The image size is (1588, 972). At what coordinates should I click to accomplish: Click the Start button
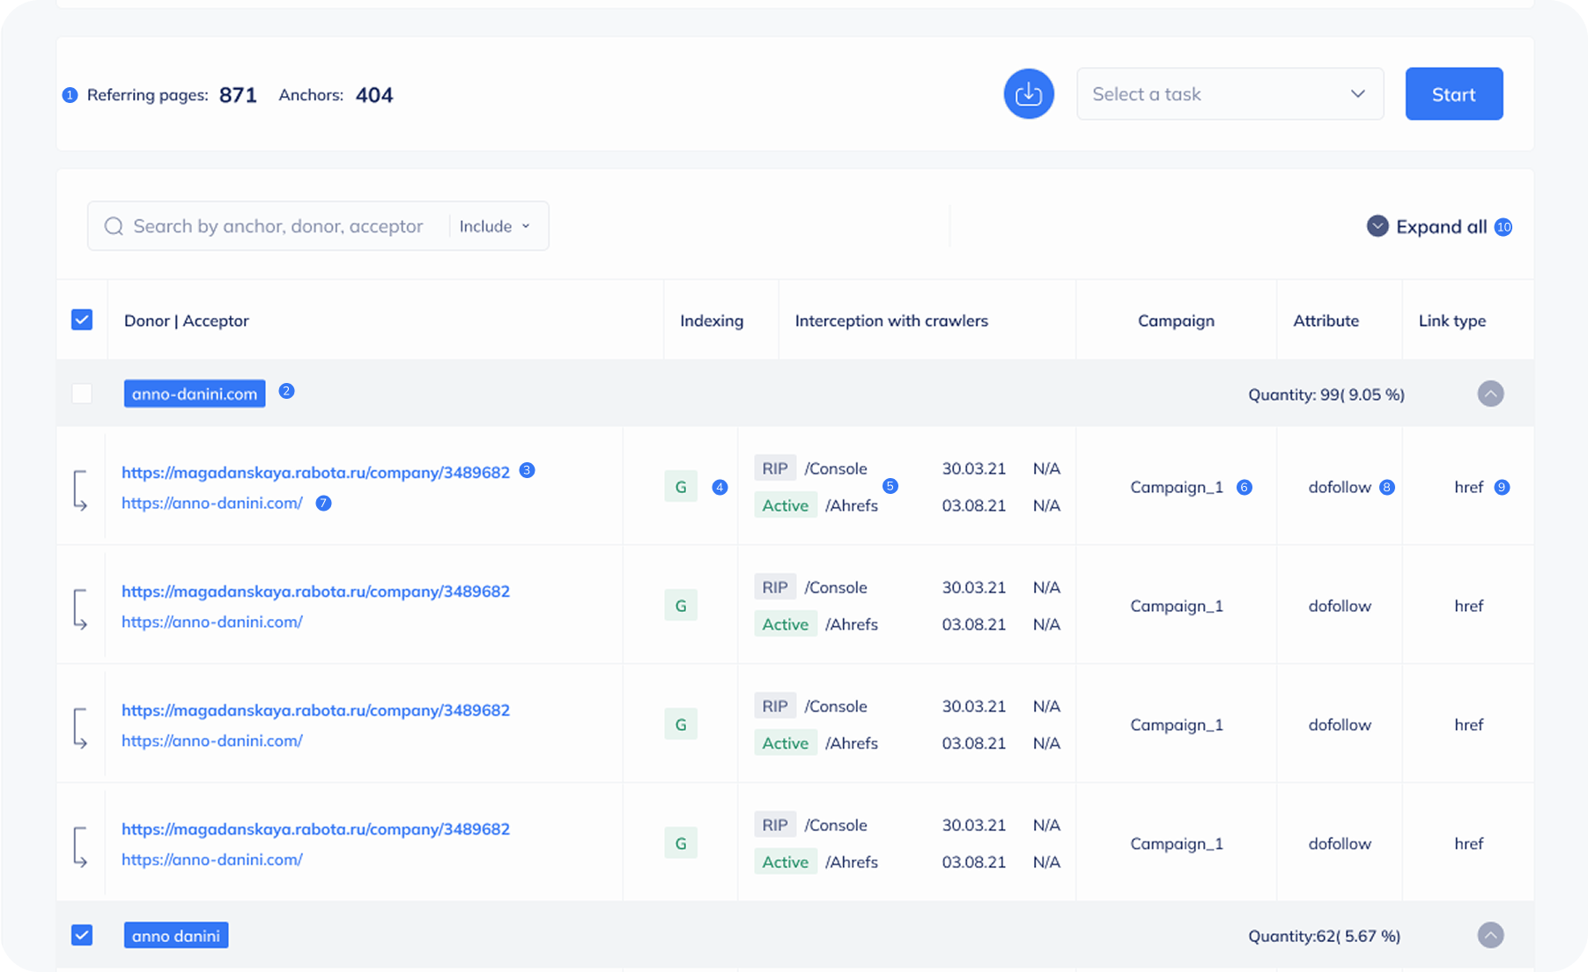coord(1454,94)
